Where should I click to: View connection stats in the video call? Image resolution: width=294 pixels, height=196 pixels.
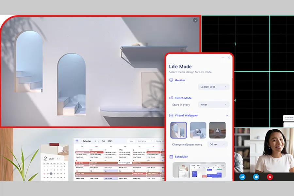point(243,177)
